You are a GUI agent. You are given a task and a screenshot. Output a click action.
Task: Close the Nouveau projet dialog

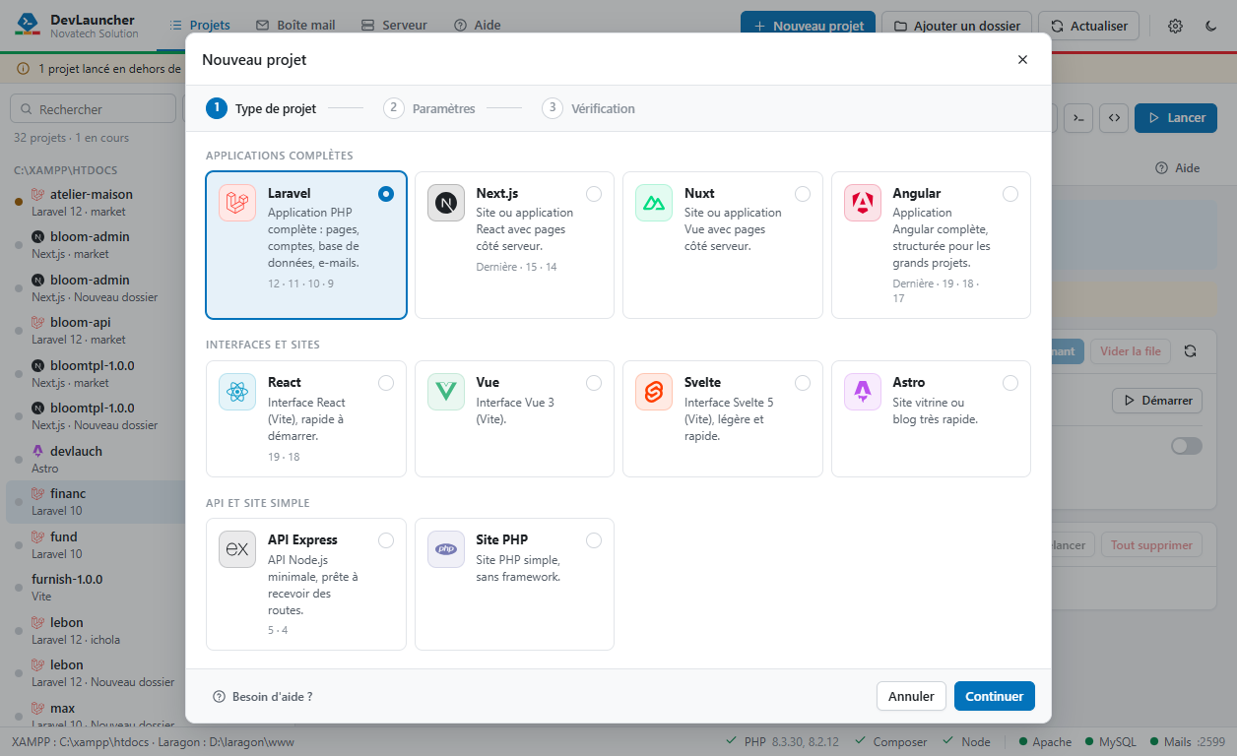click(1022, 59)
